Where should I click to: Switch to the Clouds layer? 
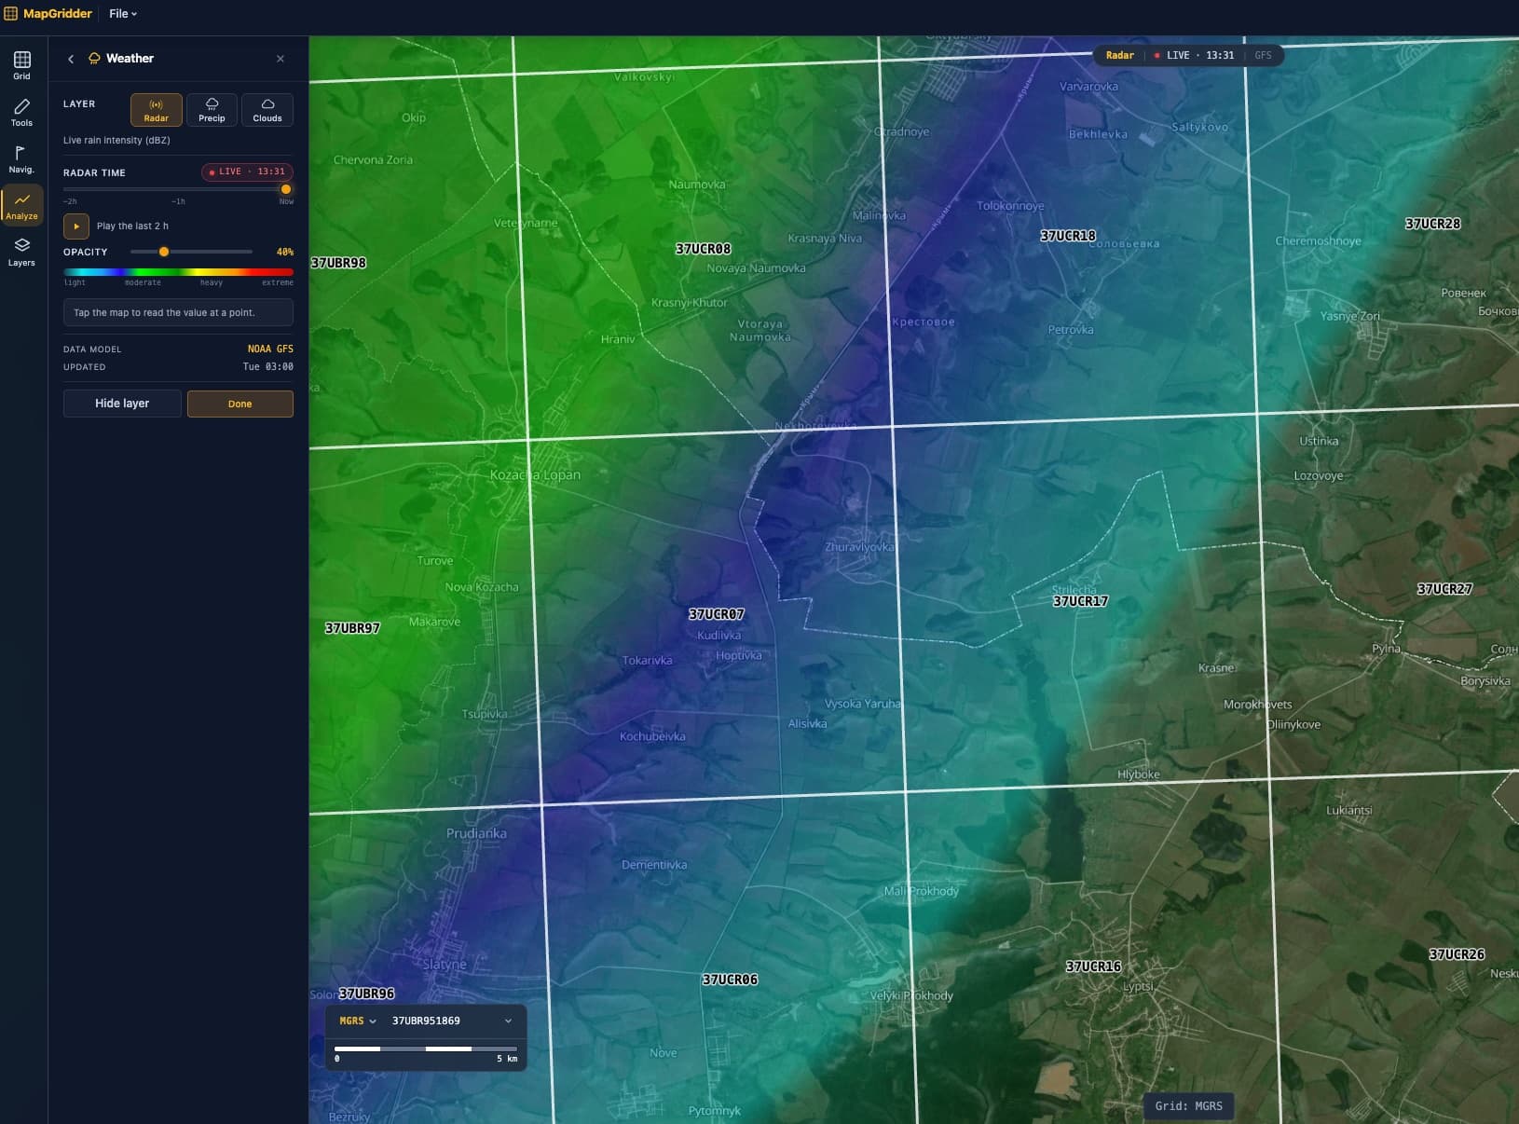267,110
